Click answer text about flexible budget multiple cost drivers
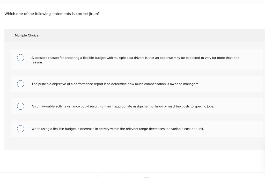Viewport: 265px width, 178px height. [x=135, y=60]
